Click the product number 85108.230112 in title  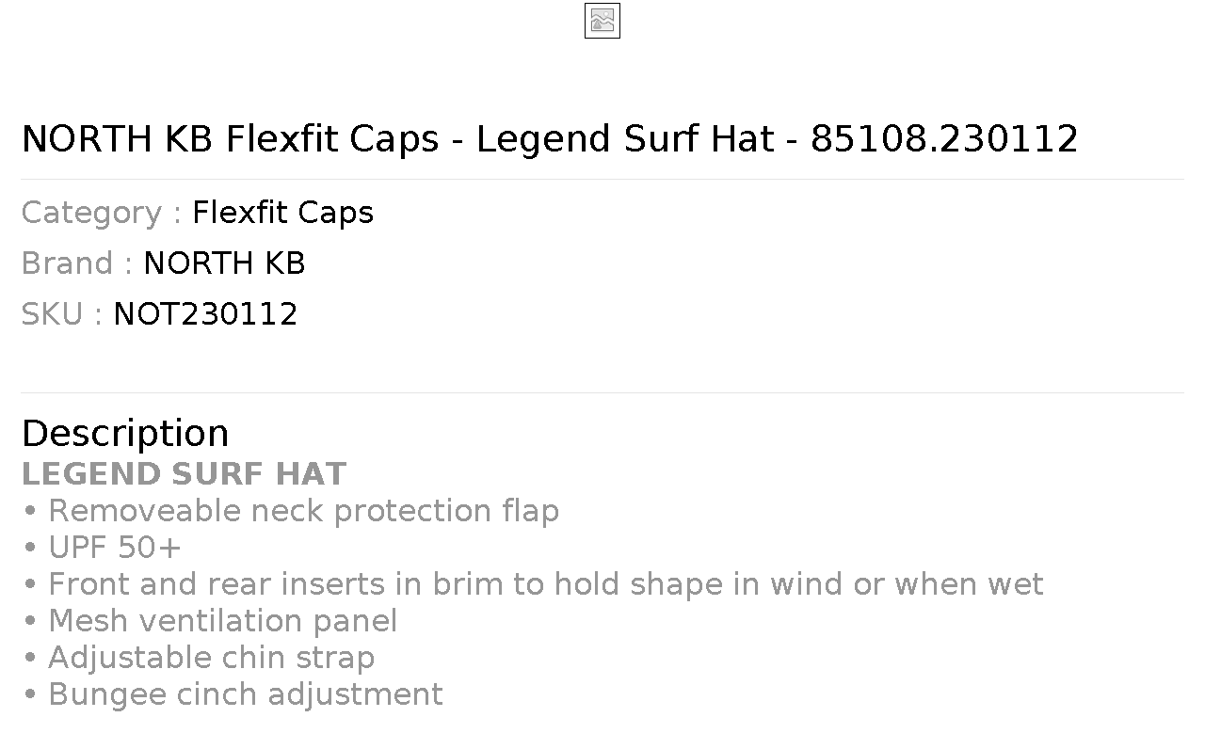click(944, 139)
